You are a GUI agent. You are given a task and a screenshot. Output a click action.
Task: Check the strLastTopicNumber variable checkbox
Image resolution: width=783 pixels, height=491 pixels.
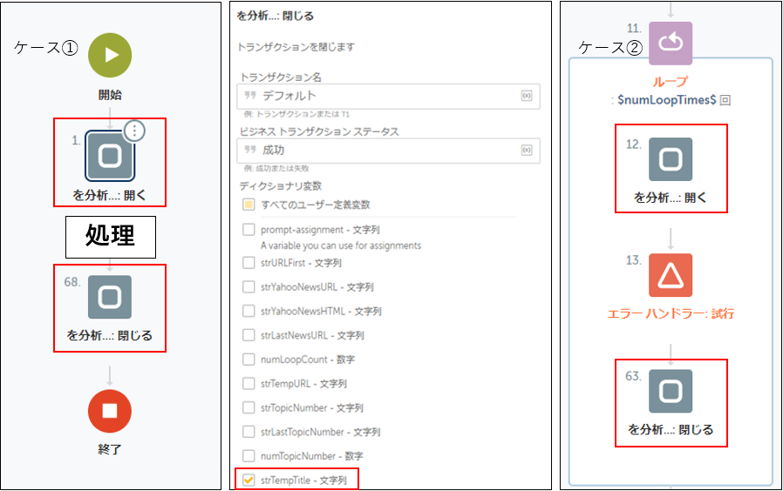click(249, 432)
